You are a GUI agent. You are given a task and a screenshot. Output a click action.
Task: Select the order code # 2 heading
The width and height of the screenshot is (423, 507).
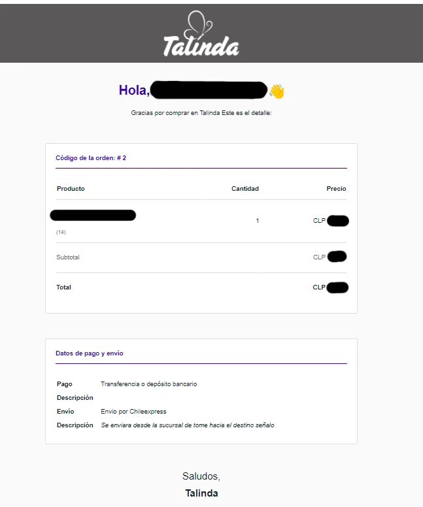coord(91,158)
